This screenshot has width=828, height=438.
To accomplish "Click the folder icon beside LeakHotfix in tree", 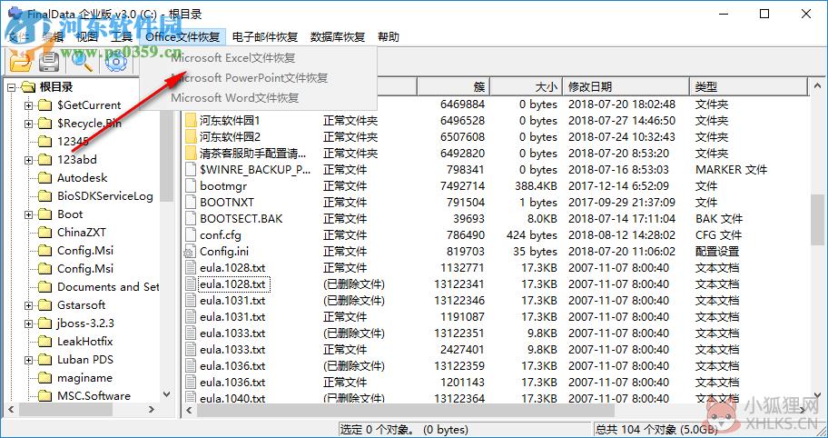I will coord(45,342).
